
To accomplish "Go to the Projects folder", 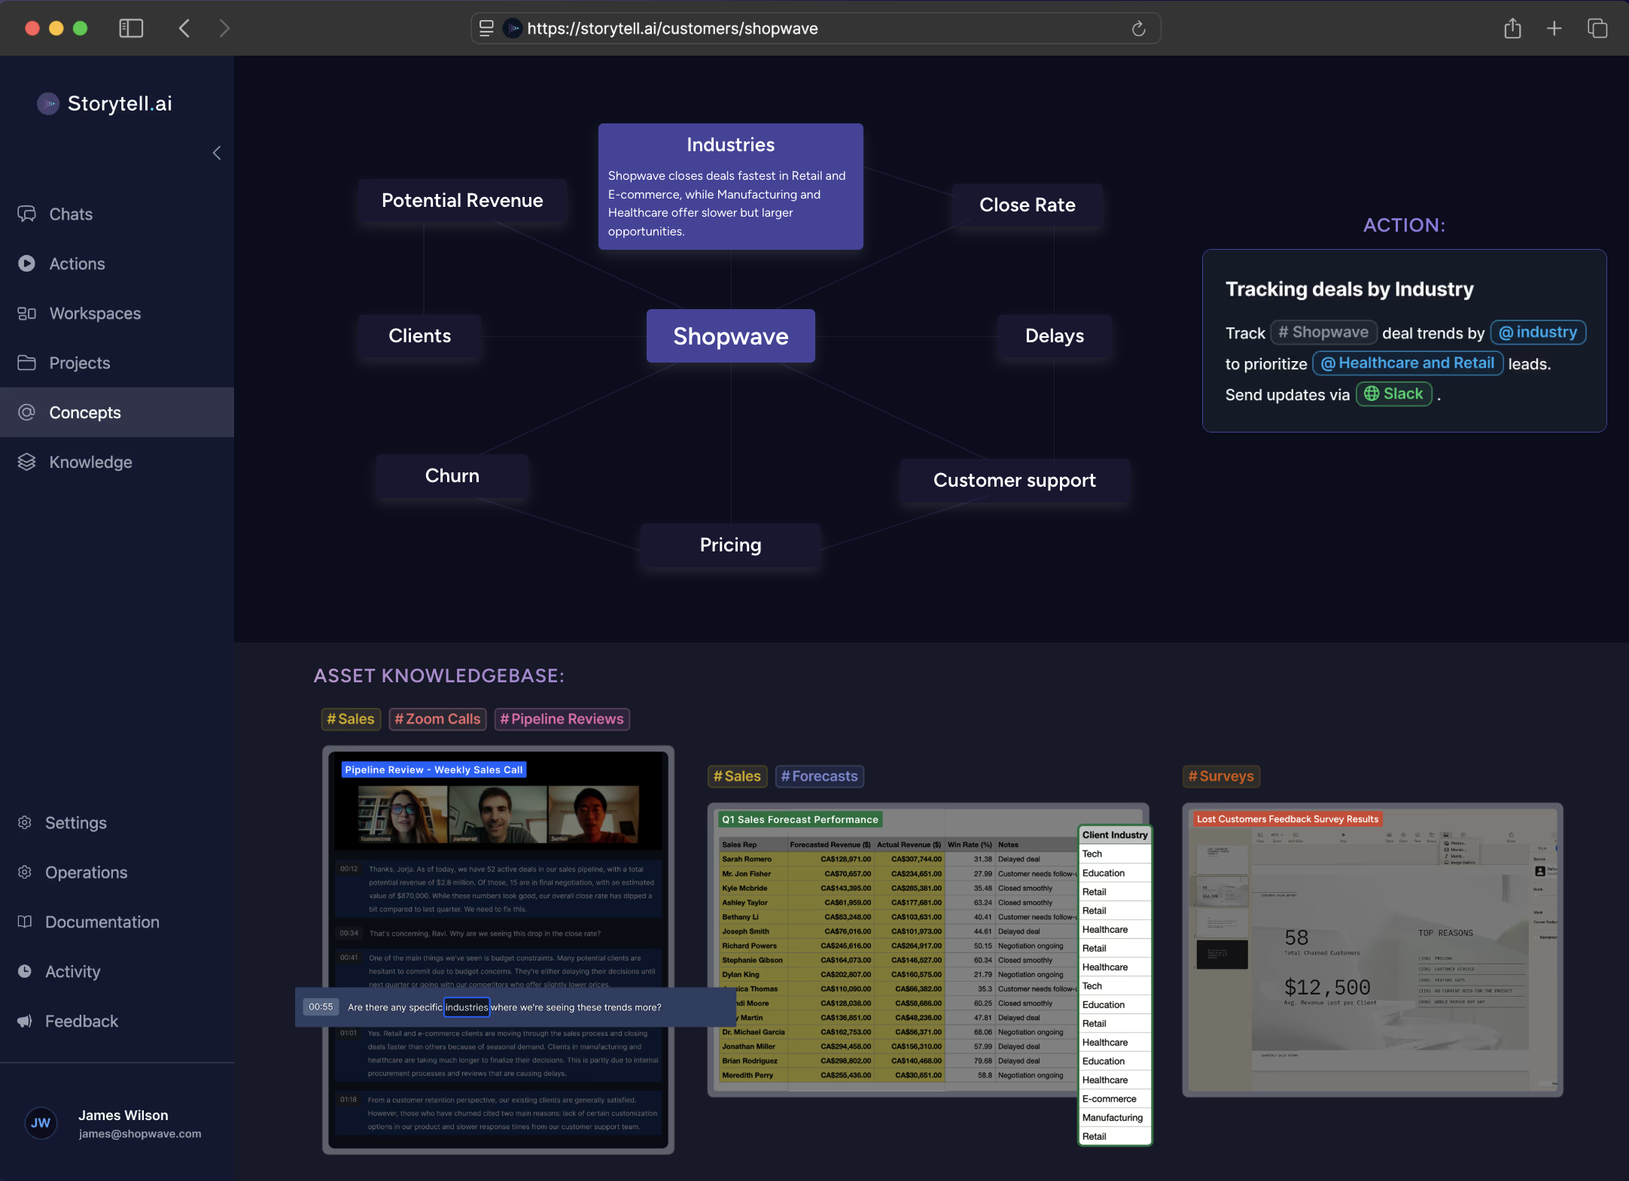I will coord(79,363).
